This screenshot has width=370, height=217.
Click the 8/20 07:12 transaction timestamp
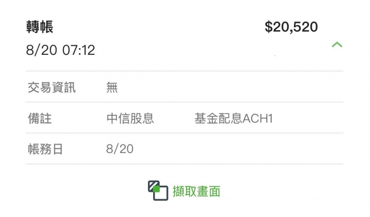(x=61, y=50)
